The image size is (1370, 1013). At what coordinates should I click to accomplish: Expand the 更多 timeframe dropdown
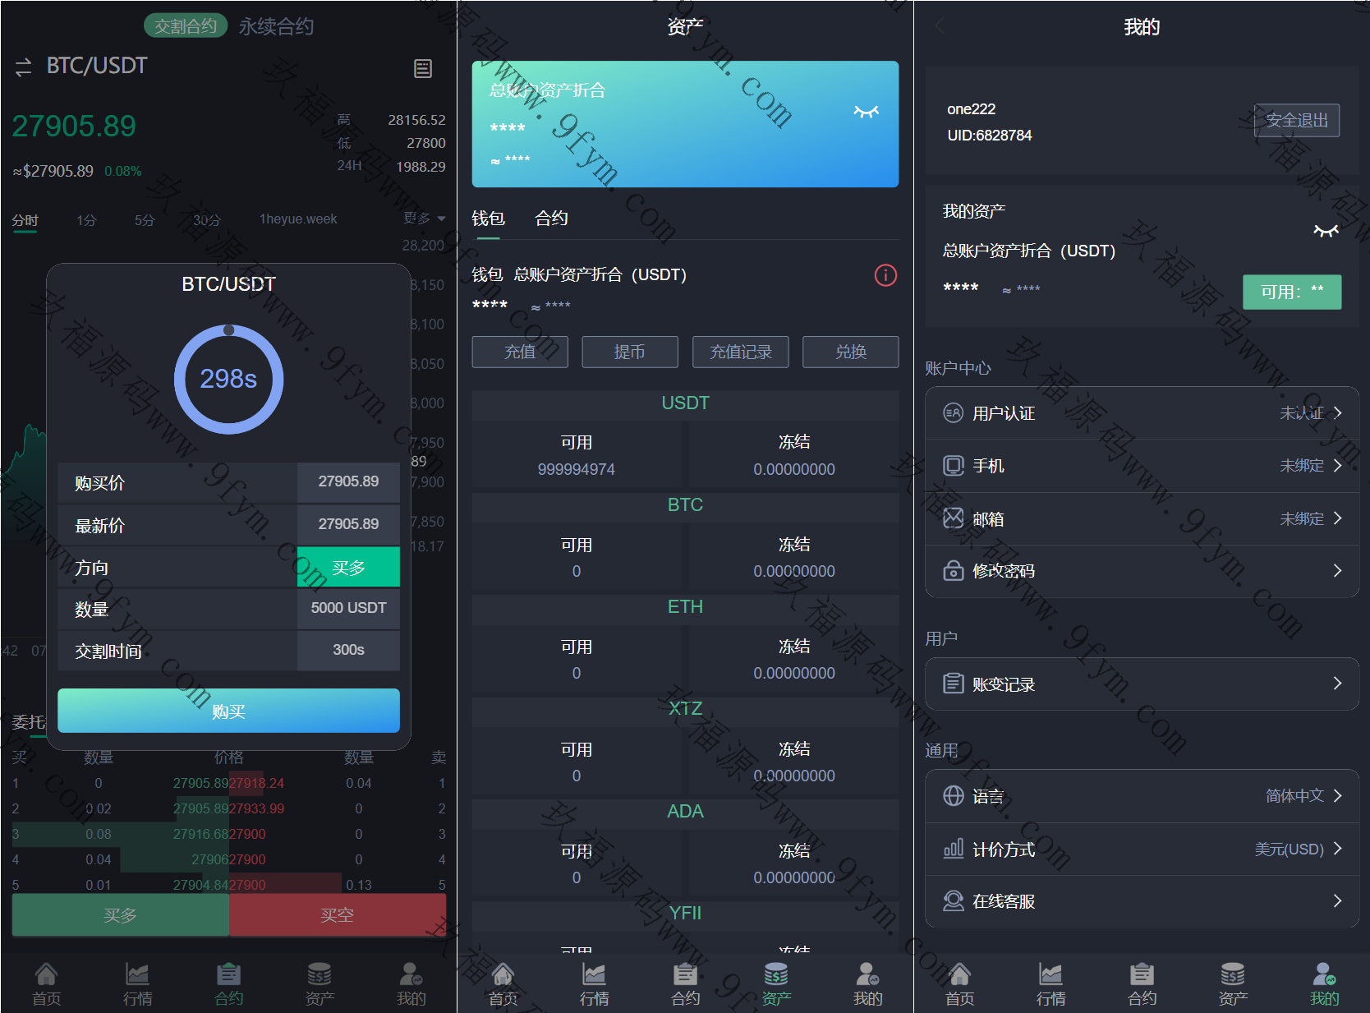[x=424, y=219]
